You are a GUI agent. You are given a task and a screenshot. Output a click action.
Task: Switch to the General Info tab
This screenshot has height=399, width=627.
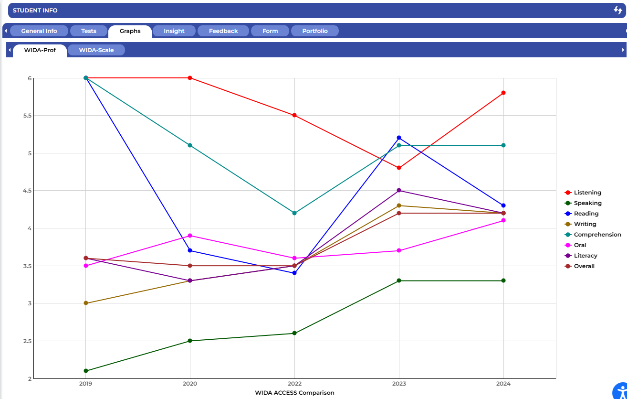(x=39, y=31)
